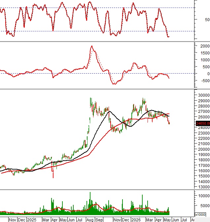Select the 2026 year label on time axis
The height and width of the screenshot is (222, 210).
pyautogui.click(x=136, y=220)
